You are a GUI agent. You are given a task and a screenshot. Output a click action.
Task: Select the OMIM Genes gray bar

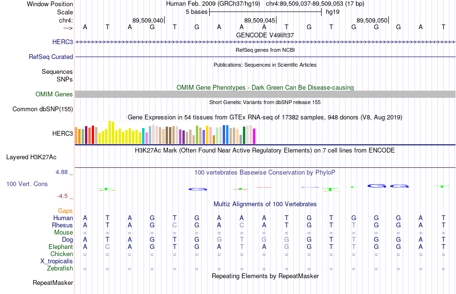point(265,94)
